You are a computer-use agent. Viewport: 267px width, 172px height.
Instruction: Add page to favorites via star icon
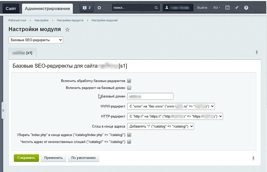click(67, 30)
